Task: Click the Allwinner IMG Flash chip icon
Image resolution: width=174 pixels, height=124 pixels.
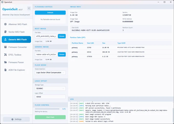Action: [5, 24]
